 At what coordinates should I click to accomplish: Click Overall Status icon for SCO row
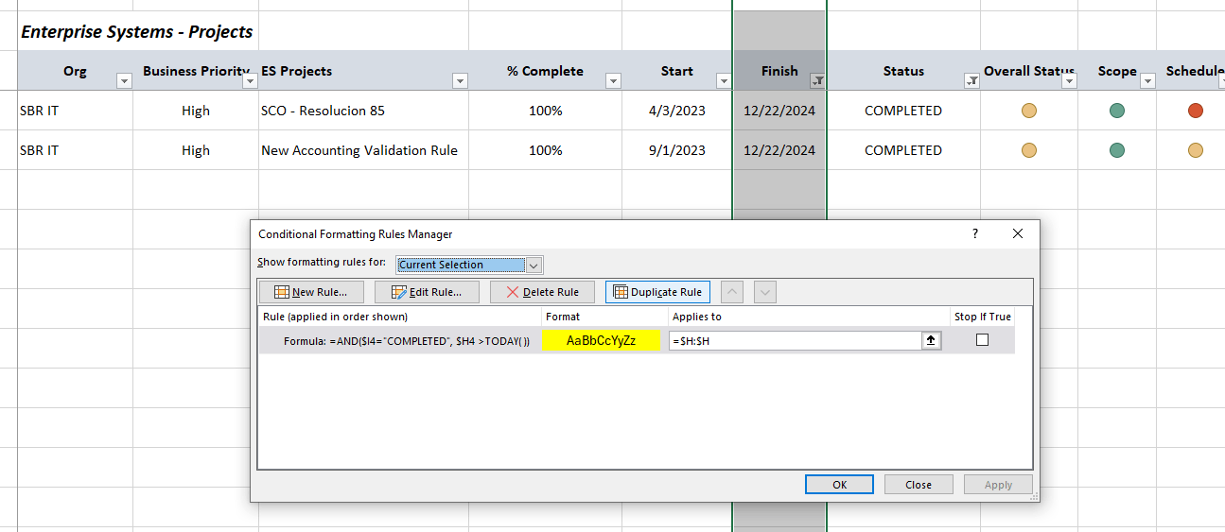1029,111
